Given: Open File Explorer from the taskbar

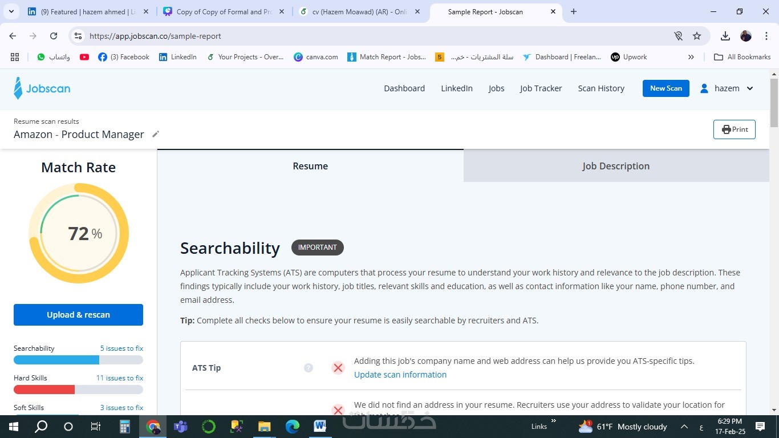Looking at the screenshot, I should click(264, 427).
